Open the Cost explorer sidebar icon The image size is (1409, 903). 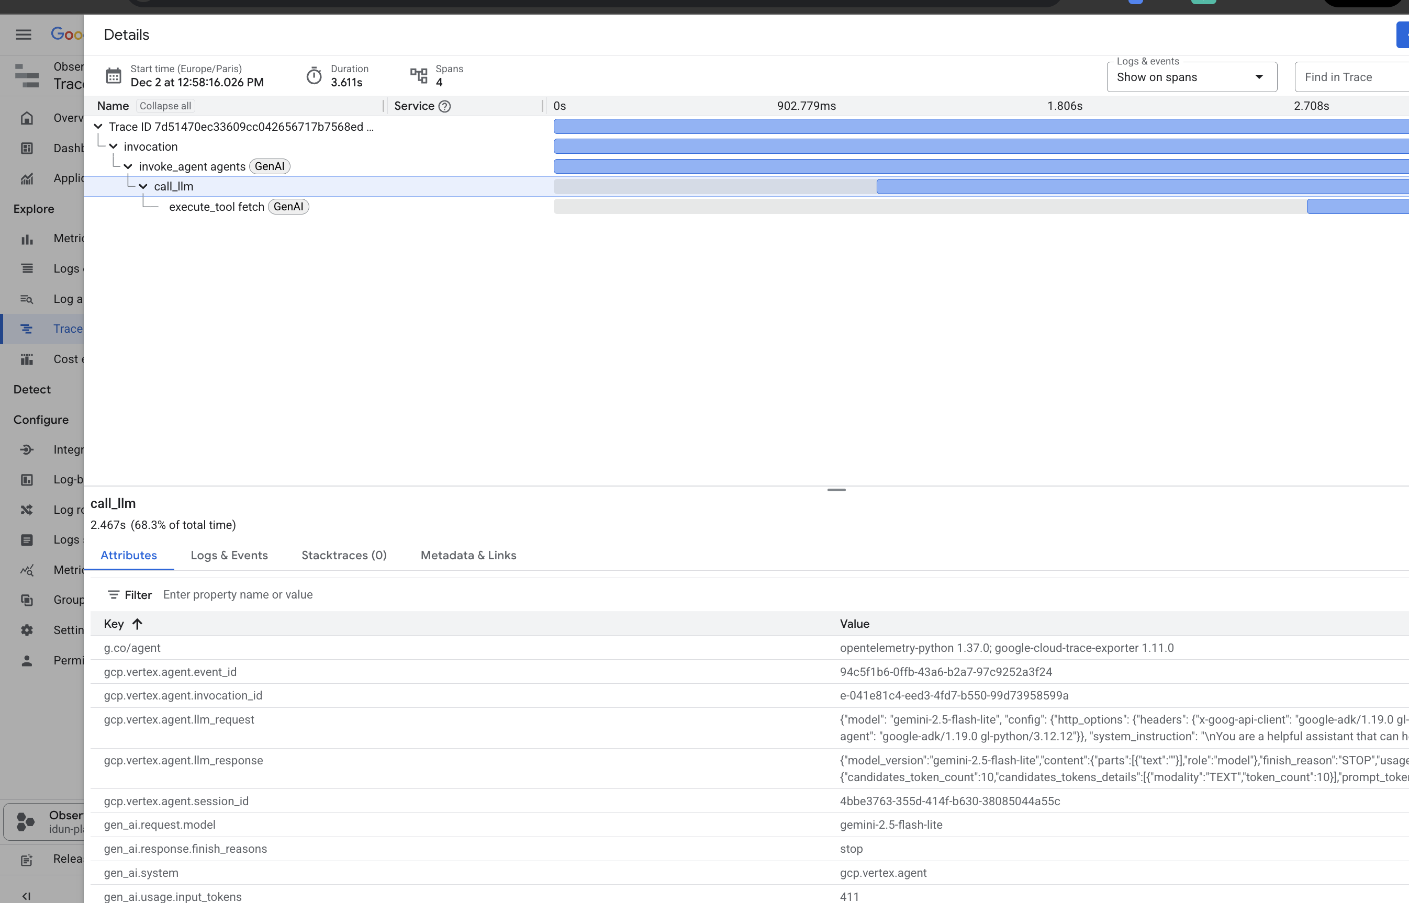pos(27,359)
